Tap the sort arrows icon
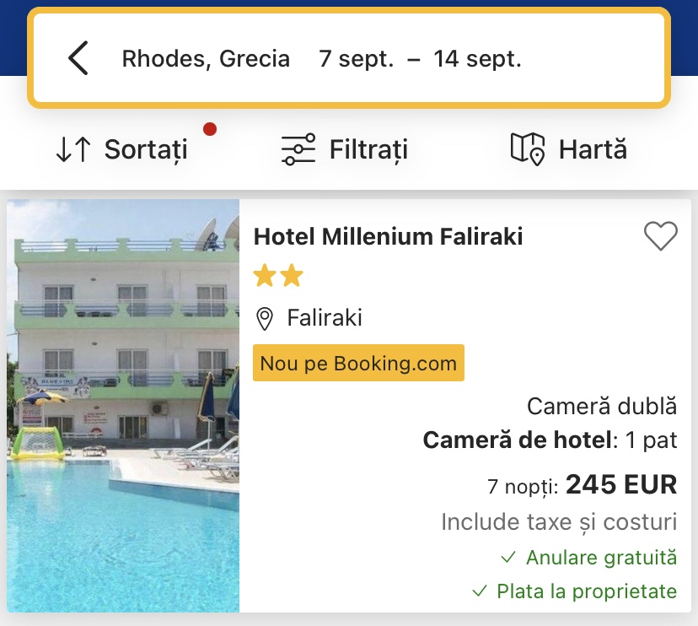698x626 pixels. (72, 150)
